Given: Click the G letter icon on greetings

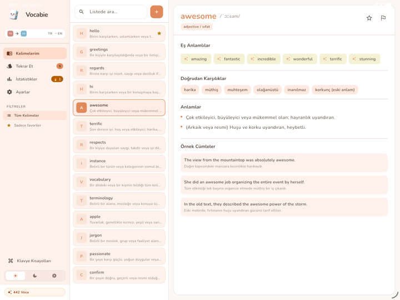Looking at the screenshot, I should tap(81, 52).
